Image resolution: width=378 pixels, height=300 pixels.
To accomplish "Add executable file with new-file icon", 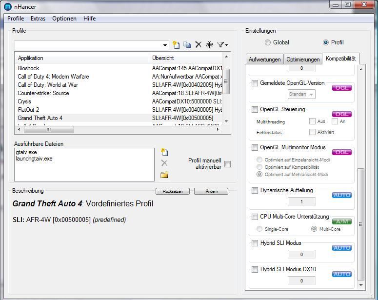I will pos(164,152).
